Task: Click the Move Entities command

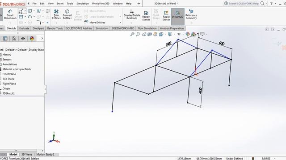Action: [x=95, y=22]
